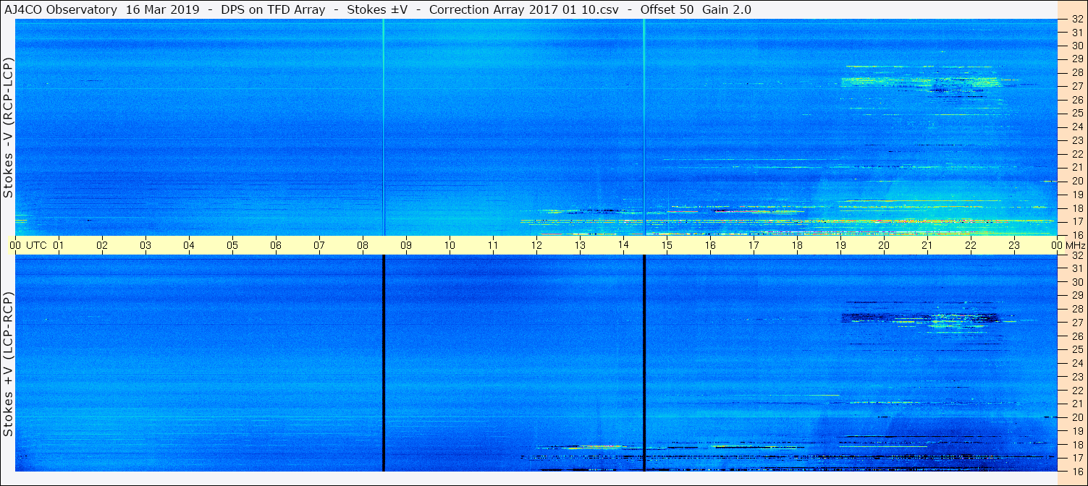The width and height of the screenshot is (1088, 486).
Task: Click the 17 MHz label of upper Stokes -V panel
Action: (1077, 221)
